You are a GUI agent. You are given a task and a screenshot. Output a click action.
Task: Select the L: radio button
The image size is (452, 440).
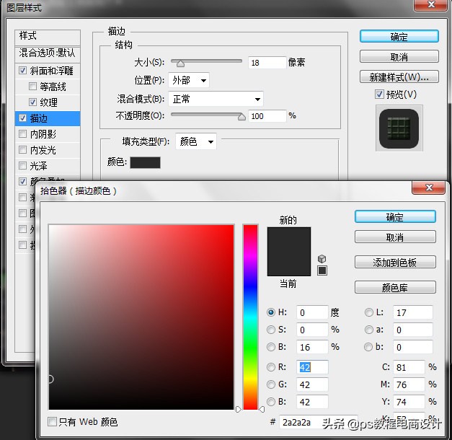[368, 312]
